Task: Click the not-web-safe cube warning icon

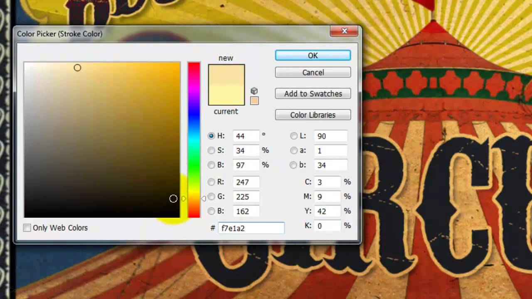Action: (x=254, y=91)
